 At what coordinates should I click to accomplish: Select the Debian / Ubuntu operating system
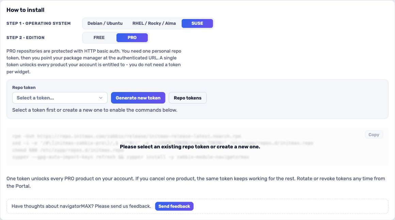[105, 23]
